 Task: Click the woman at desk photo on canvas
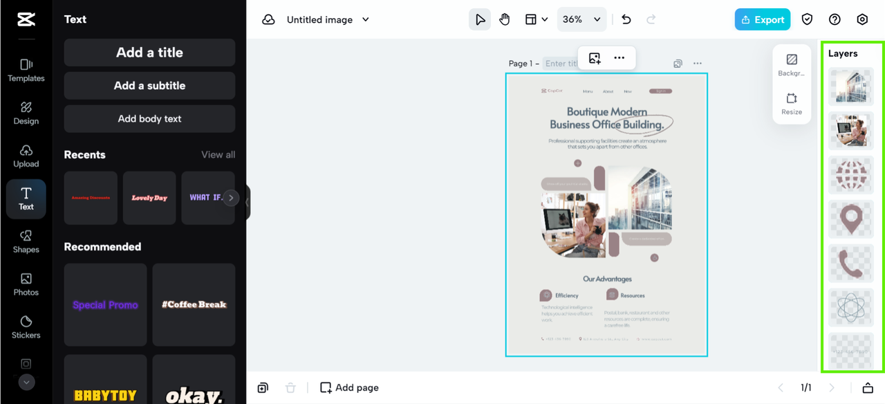pyautogui.click(x=575, y=226)
